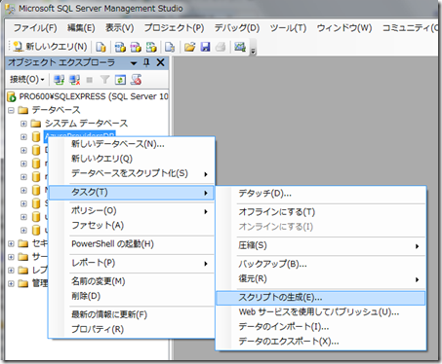
Task: Click the SQL Server Compact Query icon
Action: pyautogui.click(x=170, y=47)
